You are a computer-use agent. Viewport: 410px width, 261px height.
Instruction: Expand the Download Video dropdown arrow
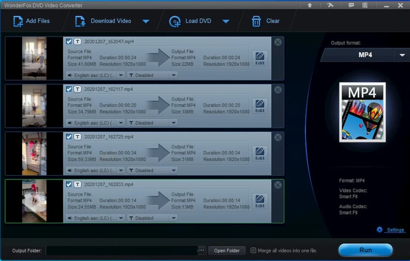click(146, 21)
